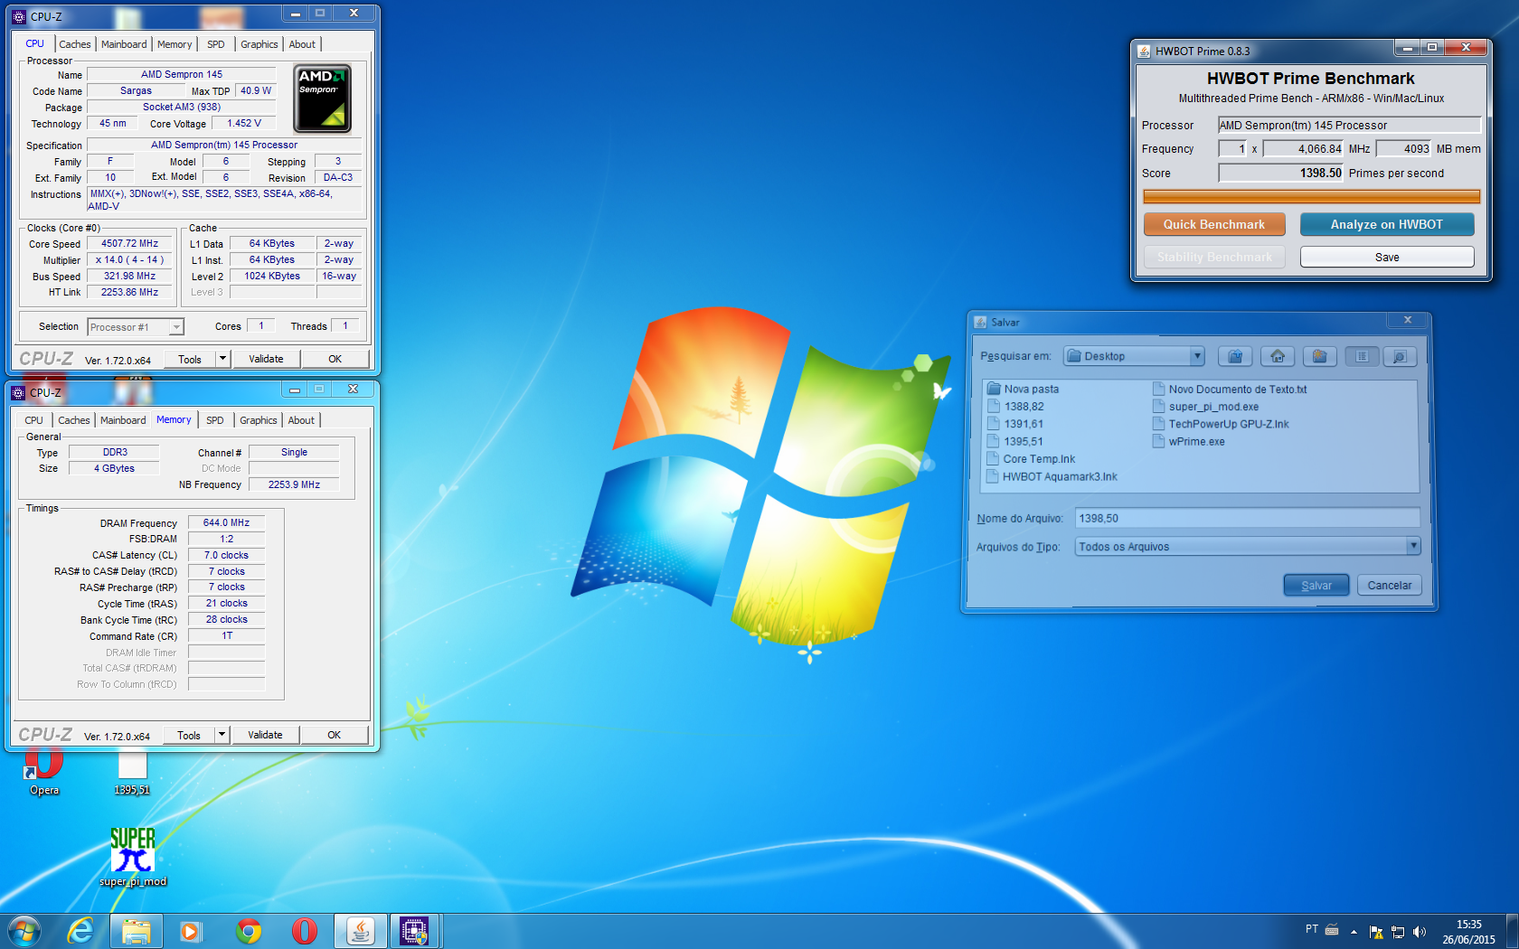Click the HWBOT Score field 1398.50
Screen dimensions: 1519x949
[x=1280, y=173]
